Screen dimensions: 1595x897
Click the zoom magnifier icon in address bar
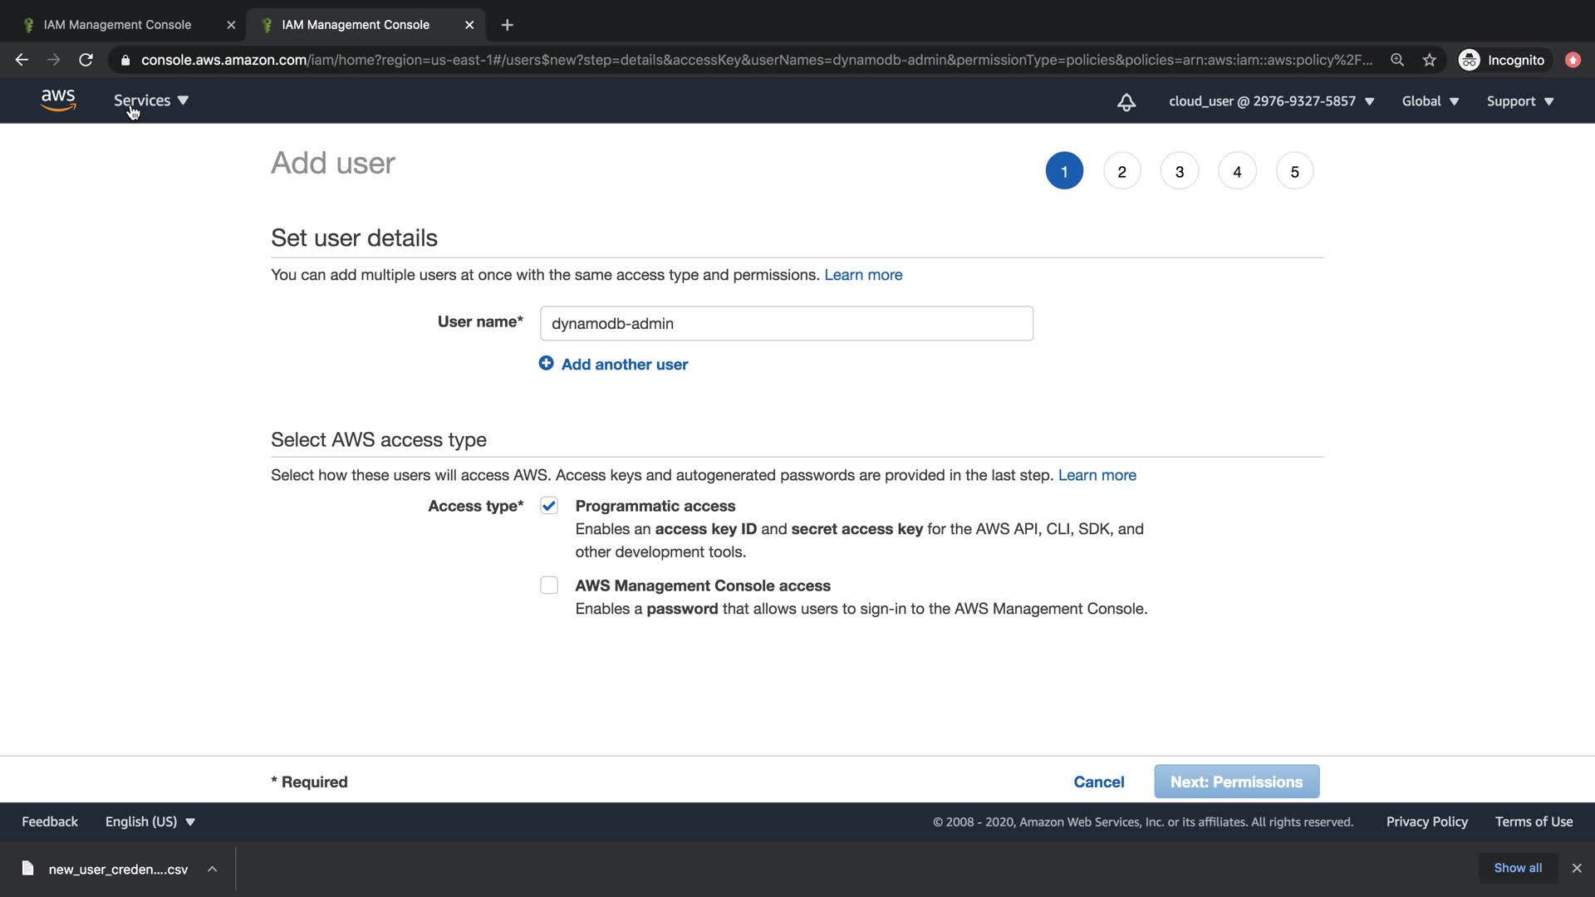[x=1397, y=60]
